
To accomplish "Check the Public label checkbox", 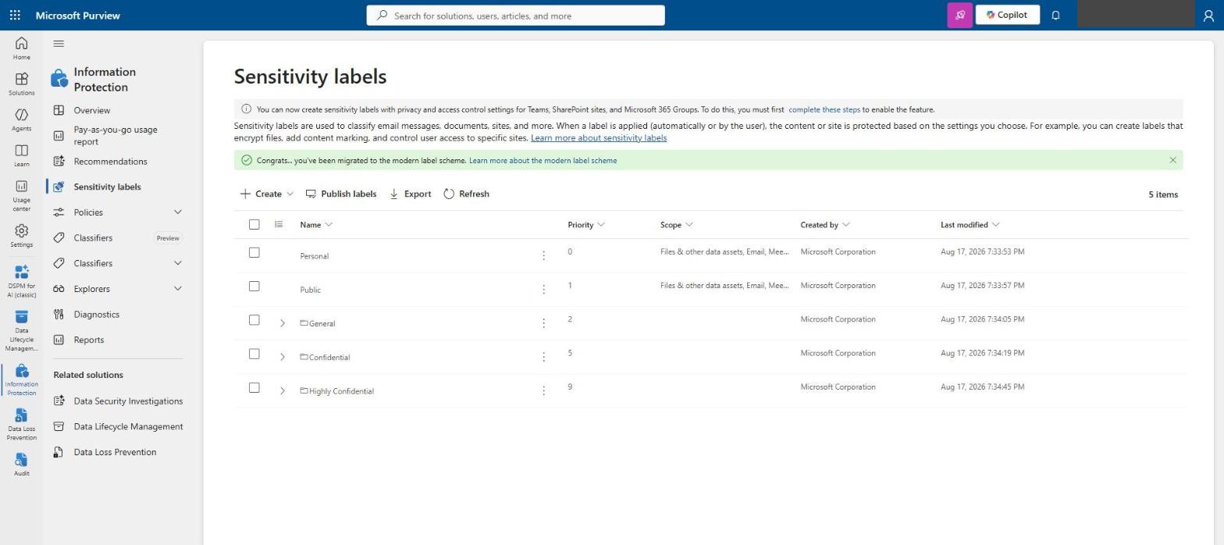I will click(x=254, y=286).
